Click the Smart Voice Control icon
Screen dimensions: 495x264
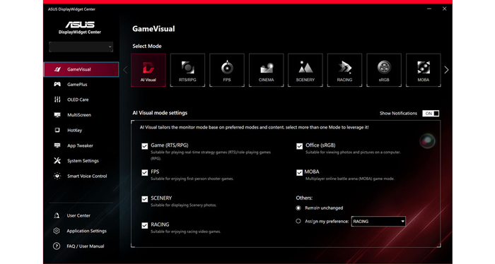(x=57, y=176)
